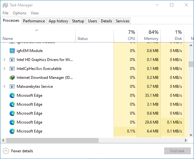This screenshot has width=194, height=159.
Task: Click the Fewer details up-arrow icon
Action: (x=6, y=151)
